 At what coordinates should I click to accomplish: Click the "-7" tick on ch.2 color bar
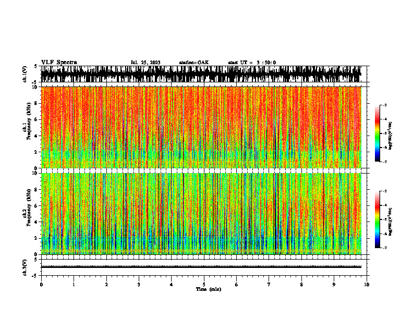pos(385,248)
